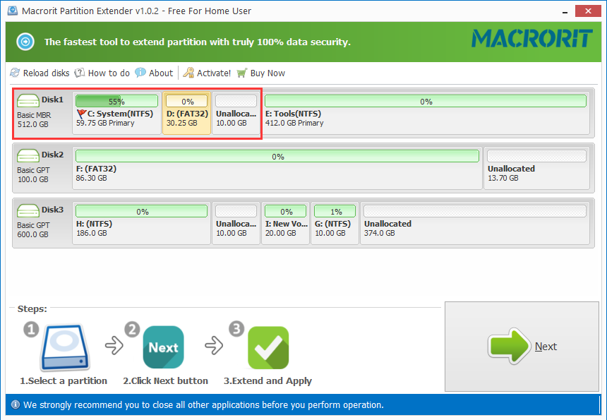This screenshot has width=607, height=420.
Task: Click the MACRORIT logo in banner
Action: pos(531,38)
